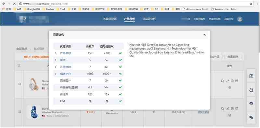This screenshot has height=128, width=260.
Task: Open the QQ penguin contact icon
Action: pos(251,90)
